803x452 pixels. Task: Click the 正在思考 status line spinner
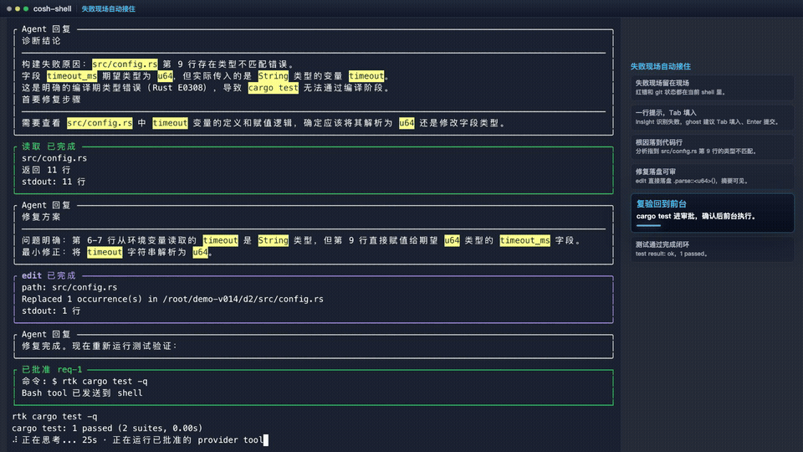(15, 440)
